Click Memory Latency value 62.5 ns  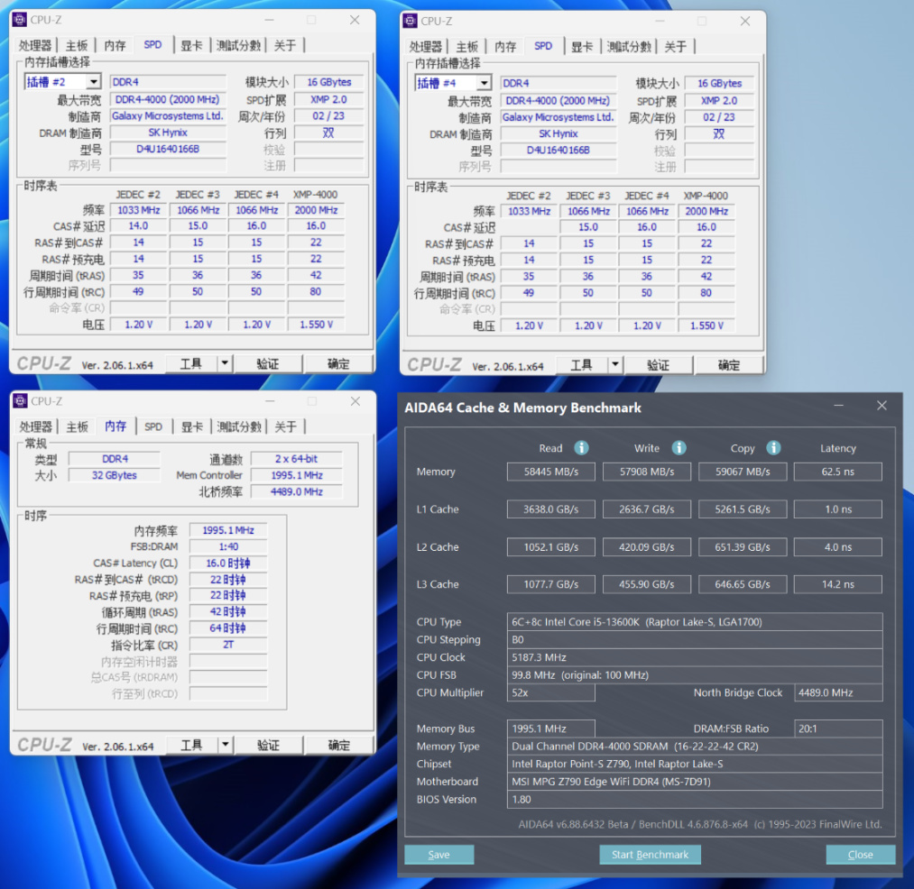[837, 472]
